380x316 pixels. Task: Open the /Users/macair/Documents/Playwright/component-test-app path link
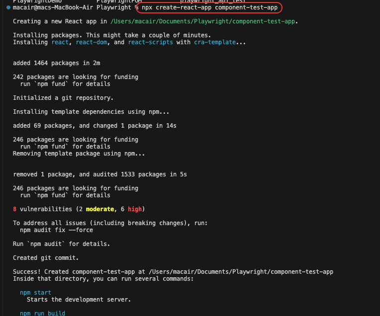[x=202, y=21]
